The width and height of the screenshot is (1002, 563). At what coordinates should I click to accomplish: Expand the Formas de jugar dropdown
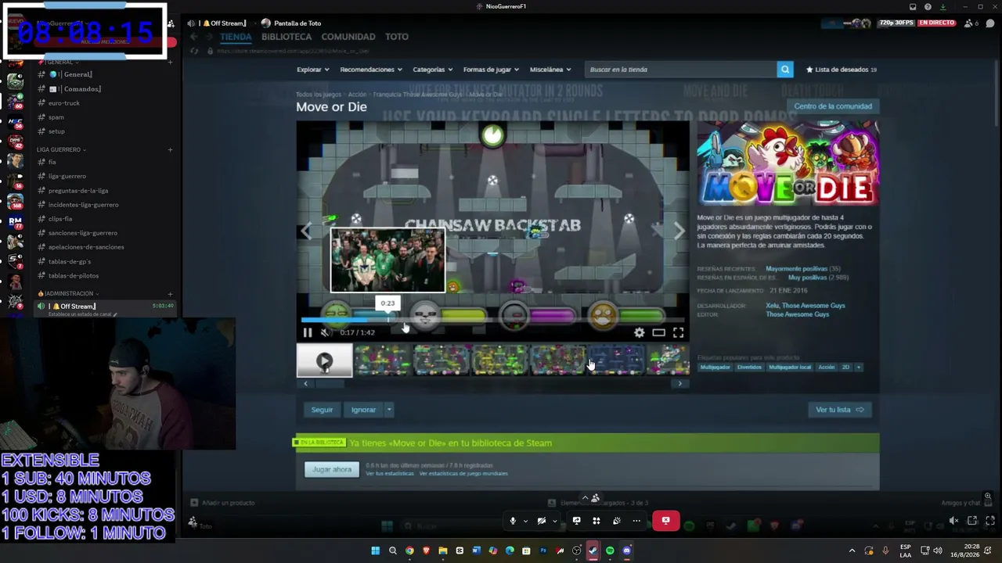(492, 70)
